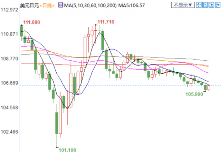
Task: Click the 110.871 axis price label
Action: pos(9,34)
